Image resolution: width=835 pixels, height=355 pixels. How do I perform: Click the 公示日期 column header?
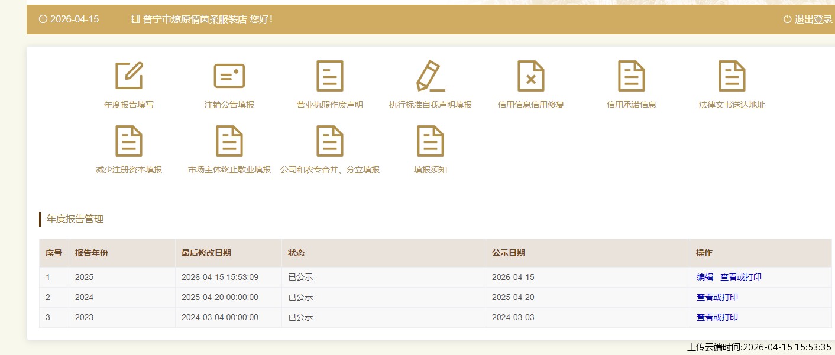508,253
